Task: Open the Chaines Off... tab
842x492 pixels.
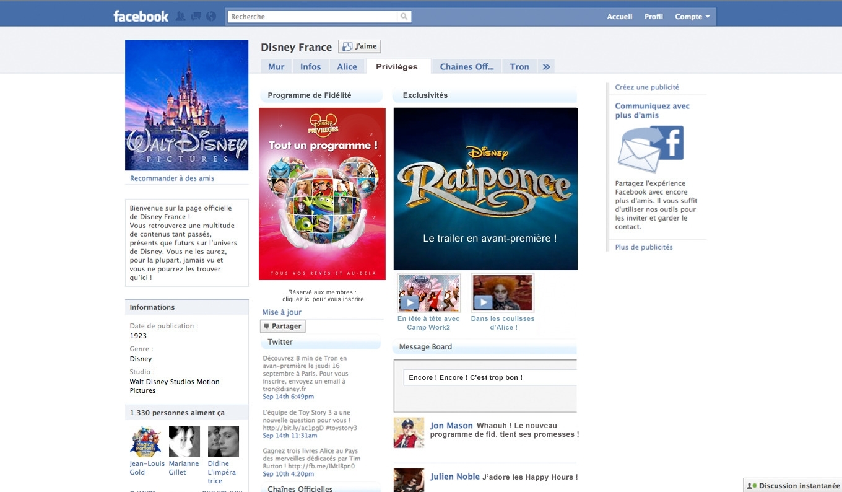Action: click(466, 67)
